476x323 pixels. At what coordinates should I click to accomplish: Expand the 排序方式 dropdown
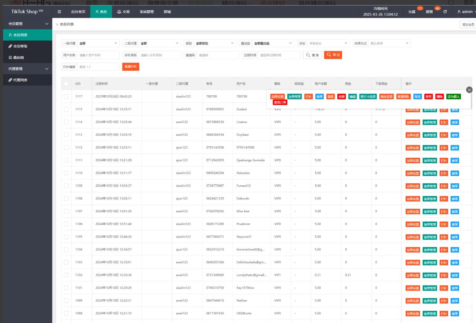389,44
